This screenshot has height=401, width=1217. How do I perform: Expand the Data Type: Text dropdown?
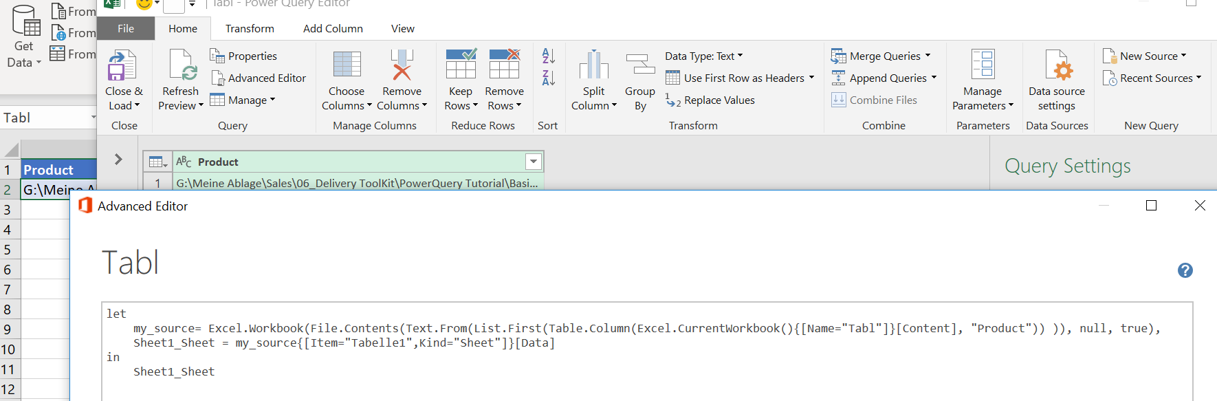point(740,56)
